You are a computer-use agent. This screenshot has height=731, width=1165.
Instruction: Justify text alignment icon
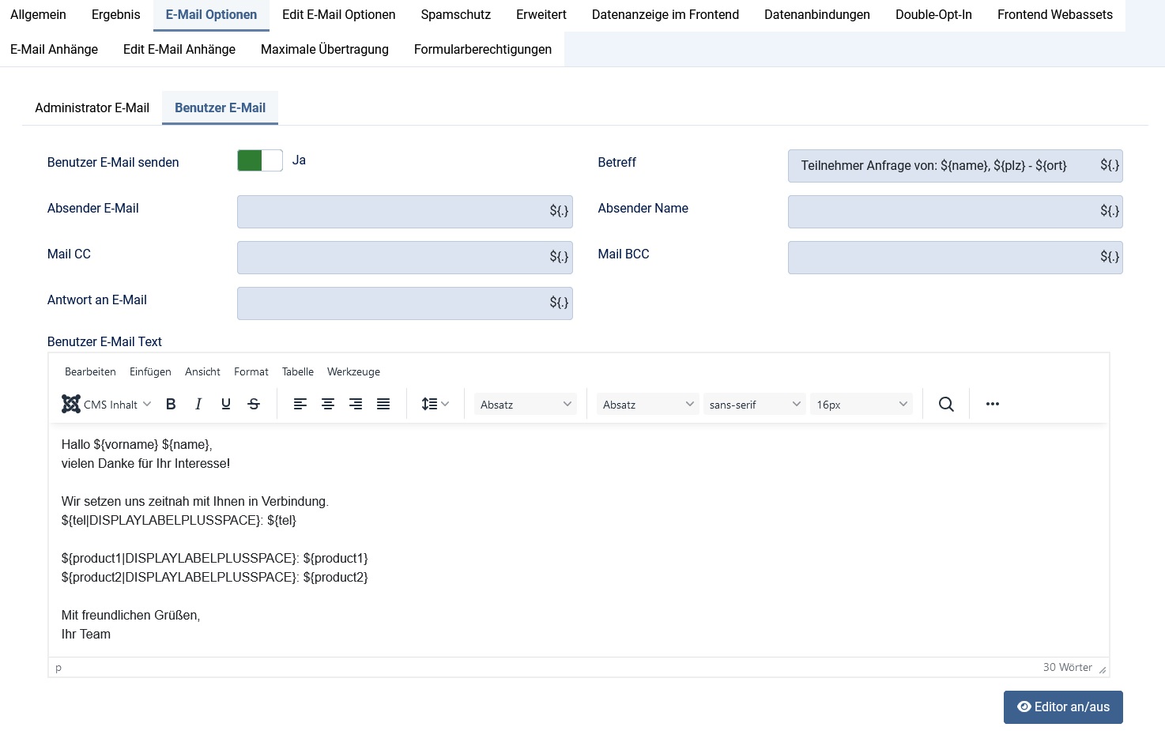(383, 405)
